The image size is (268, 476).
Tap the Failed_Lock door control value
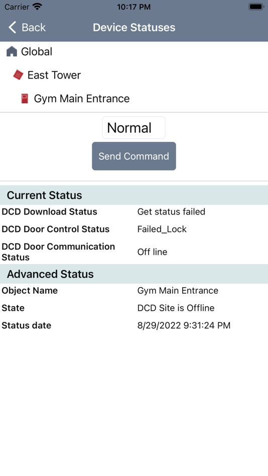pos(162,229)
